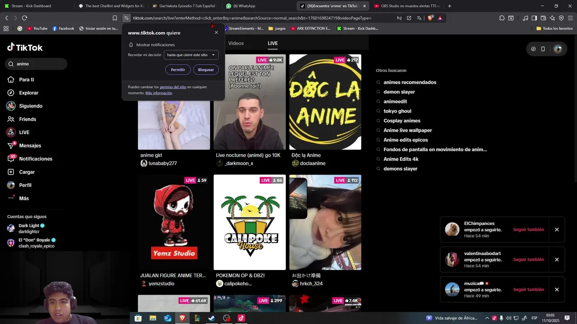Visit doclaanime profile
577x324 pixels.
click(x=308, y=163)
